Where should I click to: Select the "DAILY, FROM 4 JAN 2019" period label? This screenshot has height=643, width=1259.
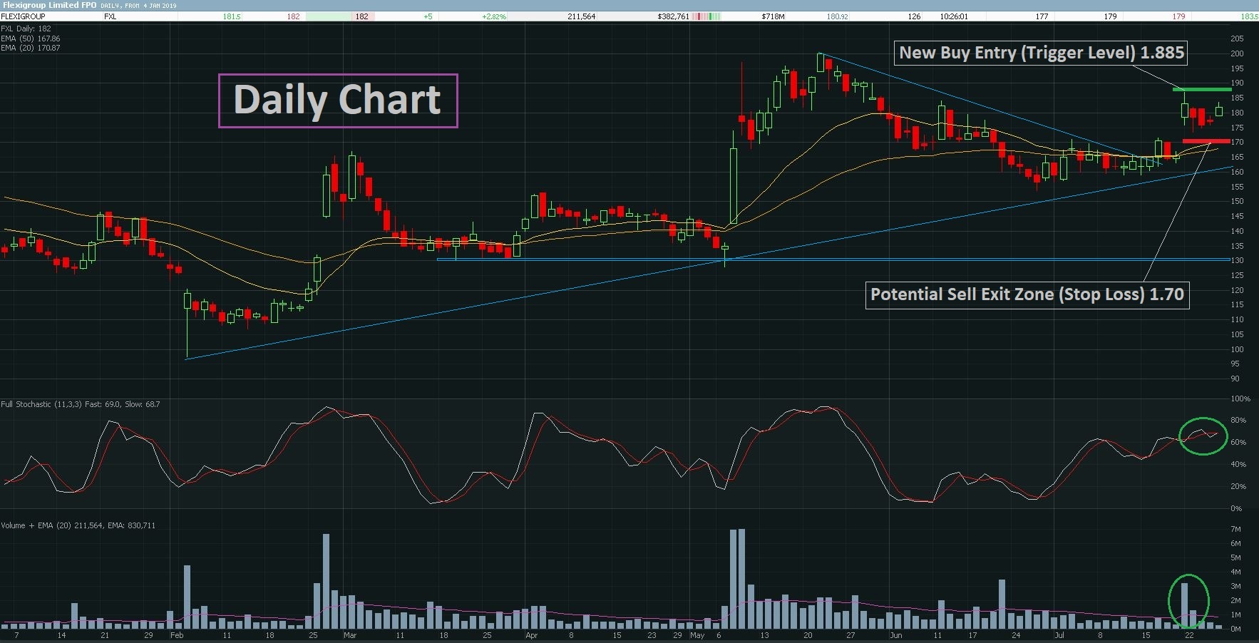point(138,6)
